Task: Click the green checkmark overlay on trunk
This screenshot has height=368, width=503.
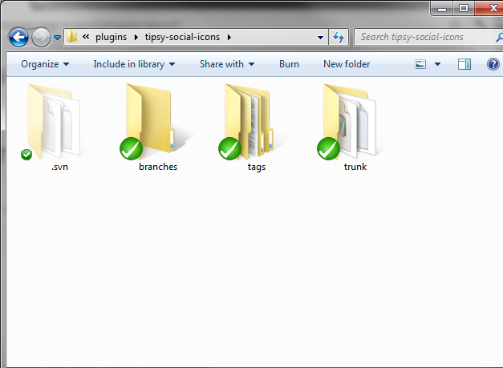Action: tap(328, 148)
